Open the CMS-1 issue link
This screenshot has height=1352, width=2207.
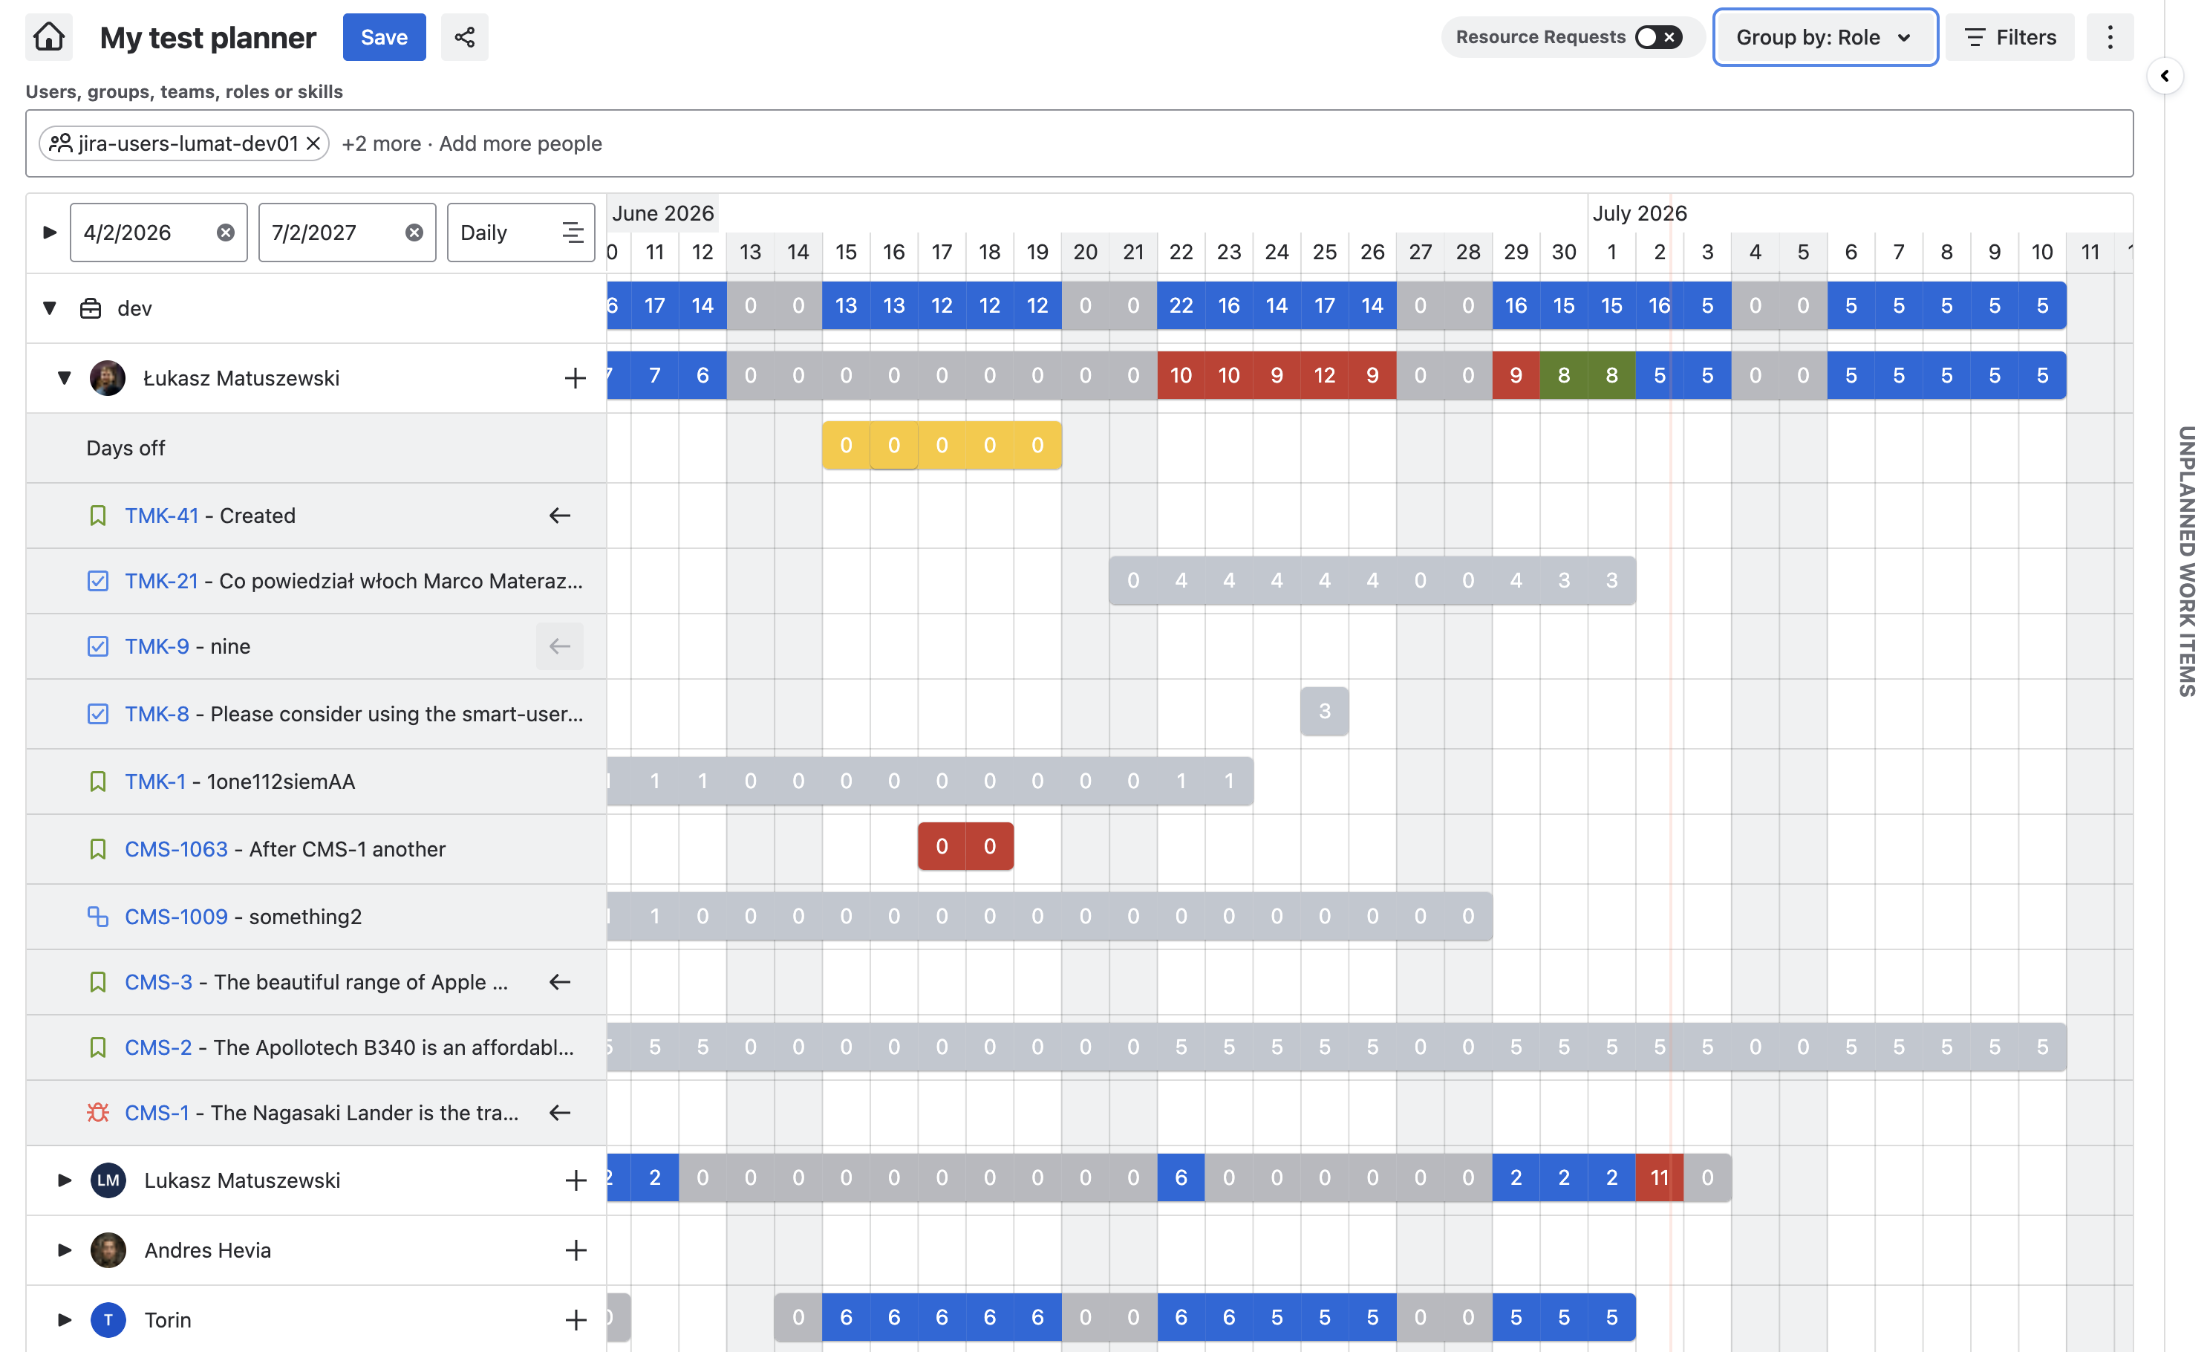click(157, 1113)
